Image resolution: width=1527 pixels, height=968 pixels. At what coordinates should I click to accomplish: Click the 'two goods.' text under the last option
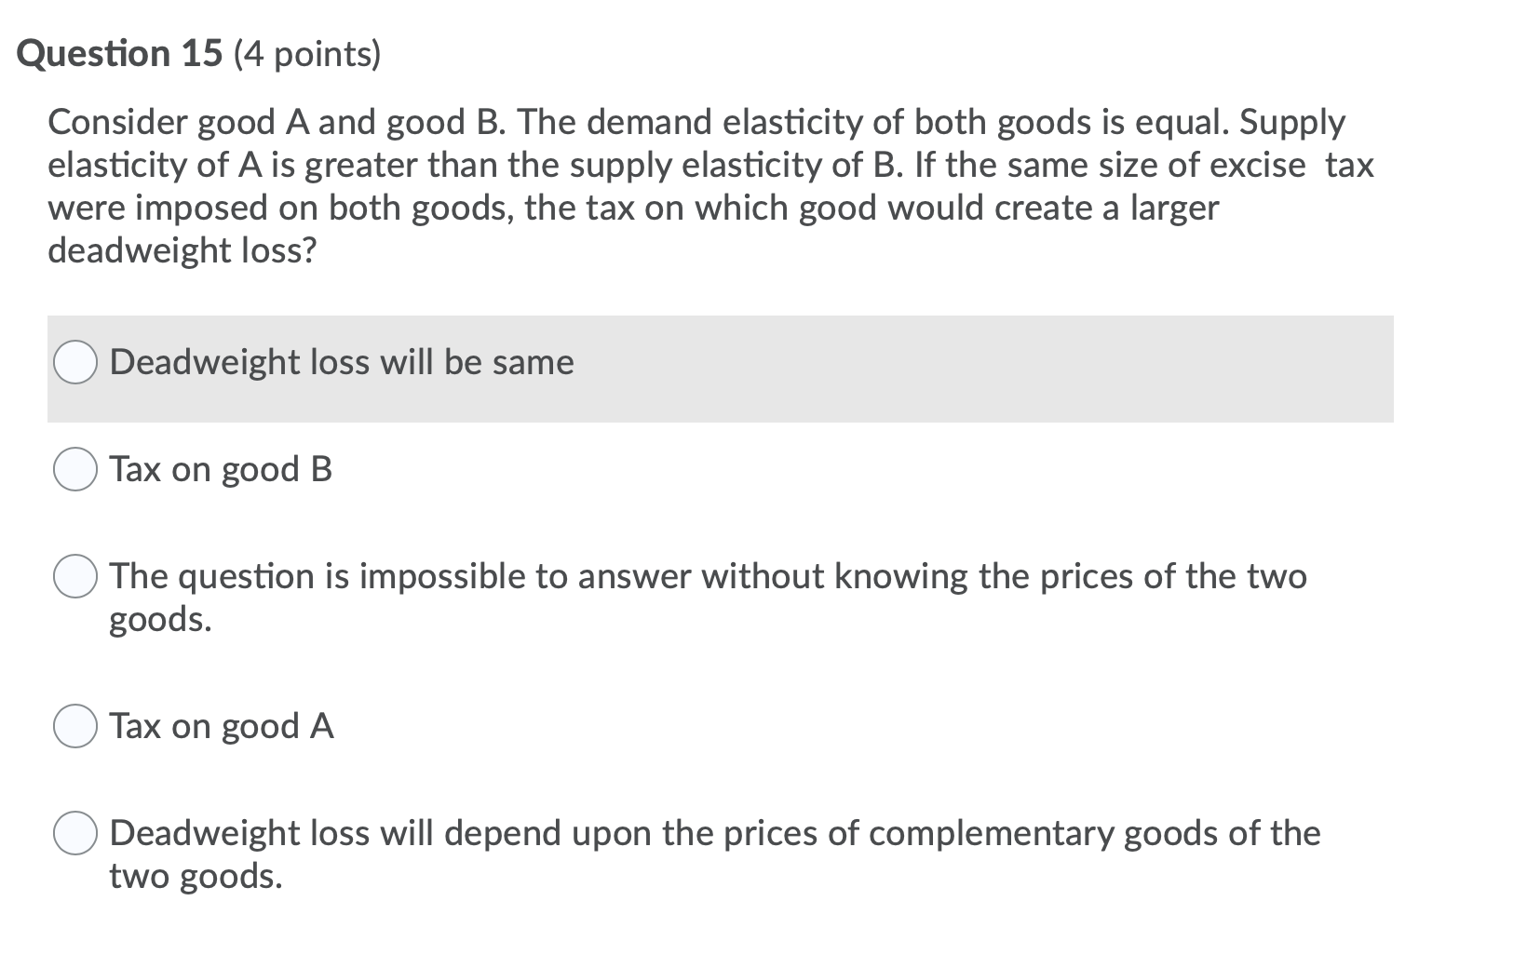(x=196, y=876)
